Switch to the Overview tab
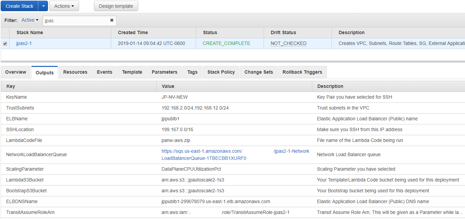Screen dimensions: 465x219 (16, 72)
